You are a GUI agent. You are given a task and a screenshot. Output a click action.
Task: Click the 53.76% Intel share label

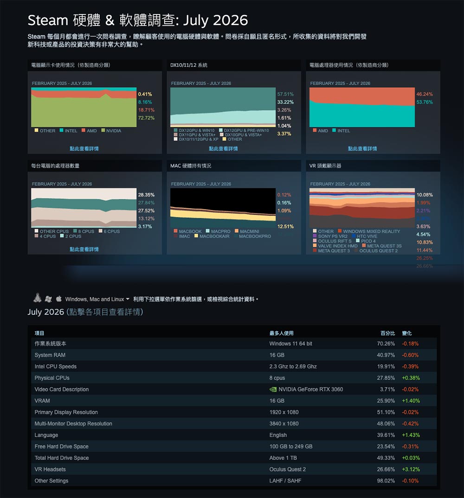tap(425, 102)
